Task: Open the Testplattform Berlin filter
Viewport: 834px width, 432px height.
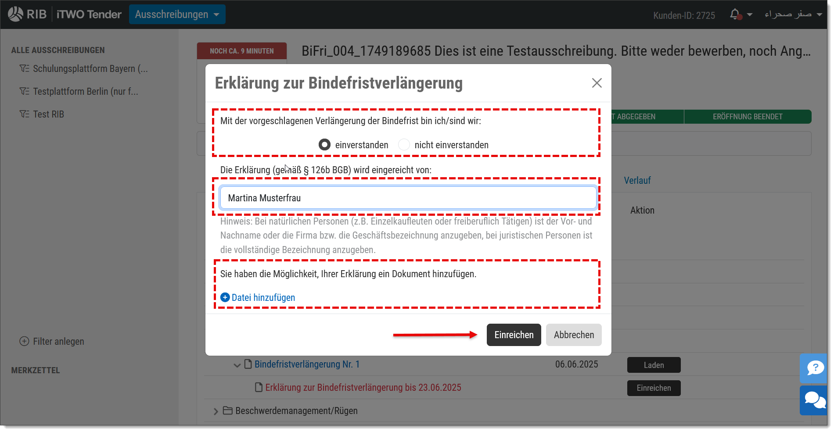Action: click(86, 92)
